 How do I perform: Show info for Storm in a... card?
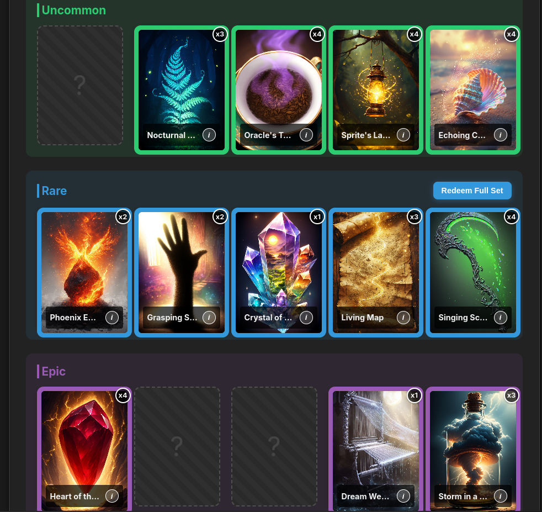point(500,496)
